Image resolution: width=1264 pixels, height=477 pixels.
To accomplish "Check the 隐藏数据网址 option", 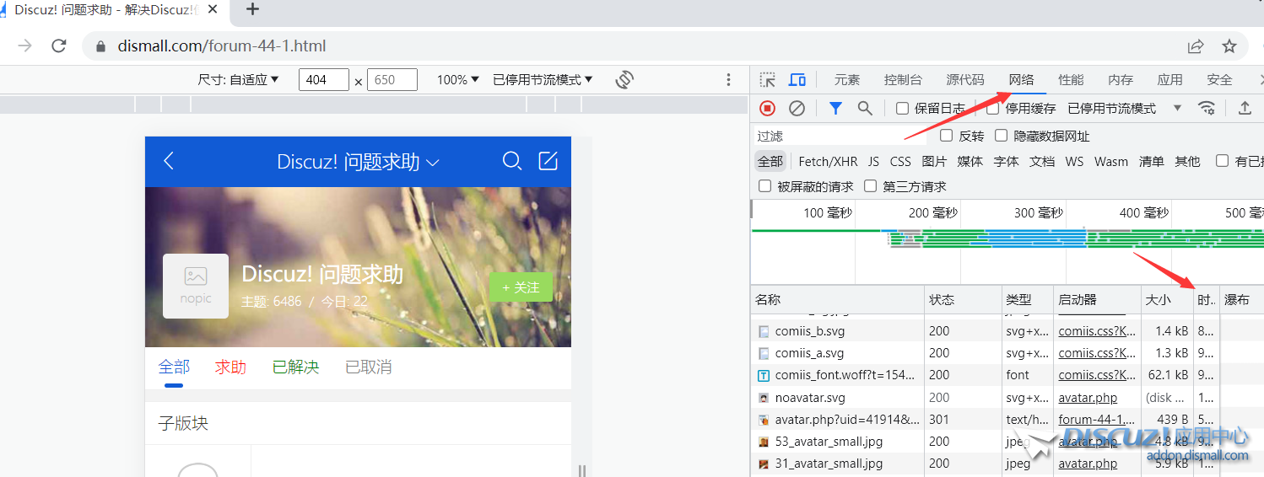I will (x=1002, y=136).
